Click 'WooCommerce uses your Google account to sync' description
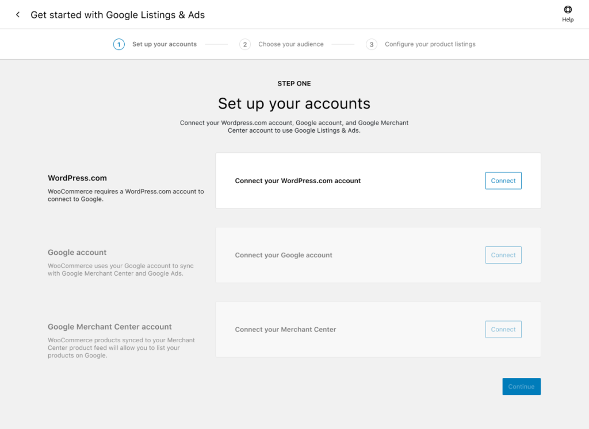The image size is (589, 429). 121,269
